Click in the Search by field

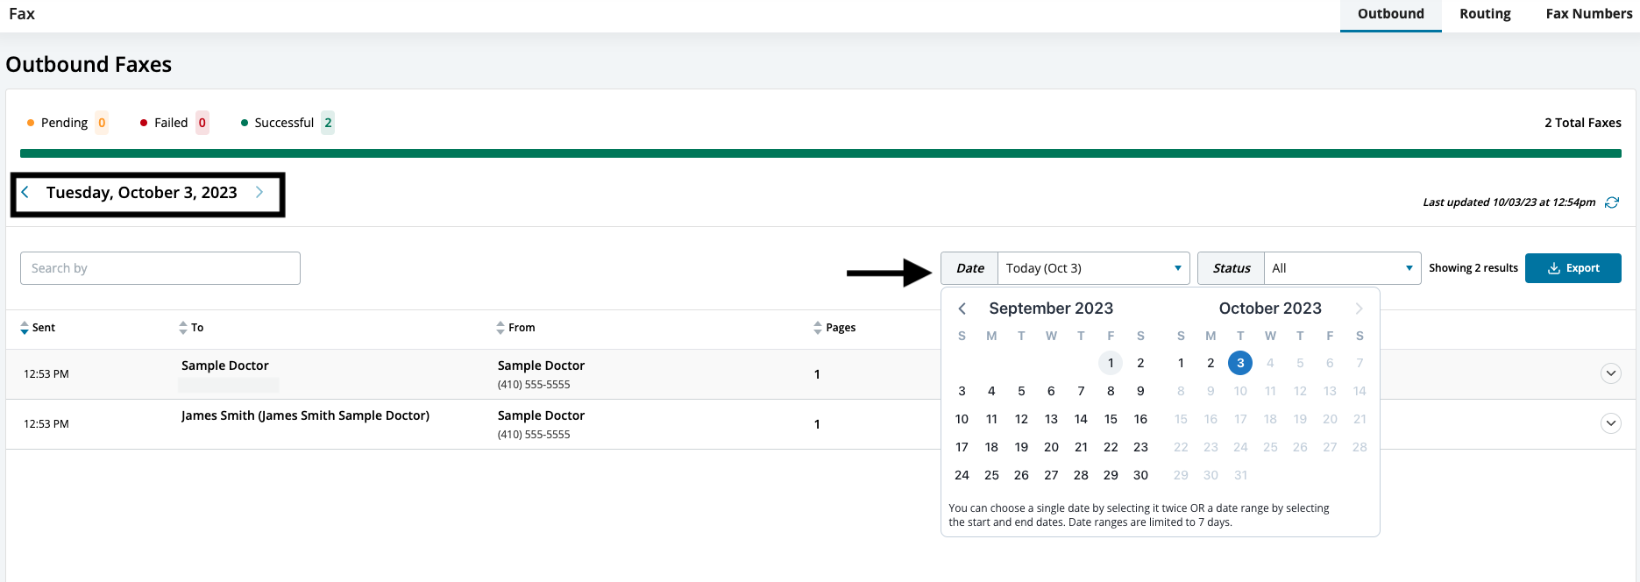[160, 268]
